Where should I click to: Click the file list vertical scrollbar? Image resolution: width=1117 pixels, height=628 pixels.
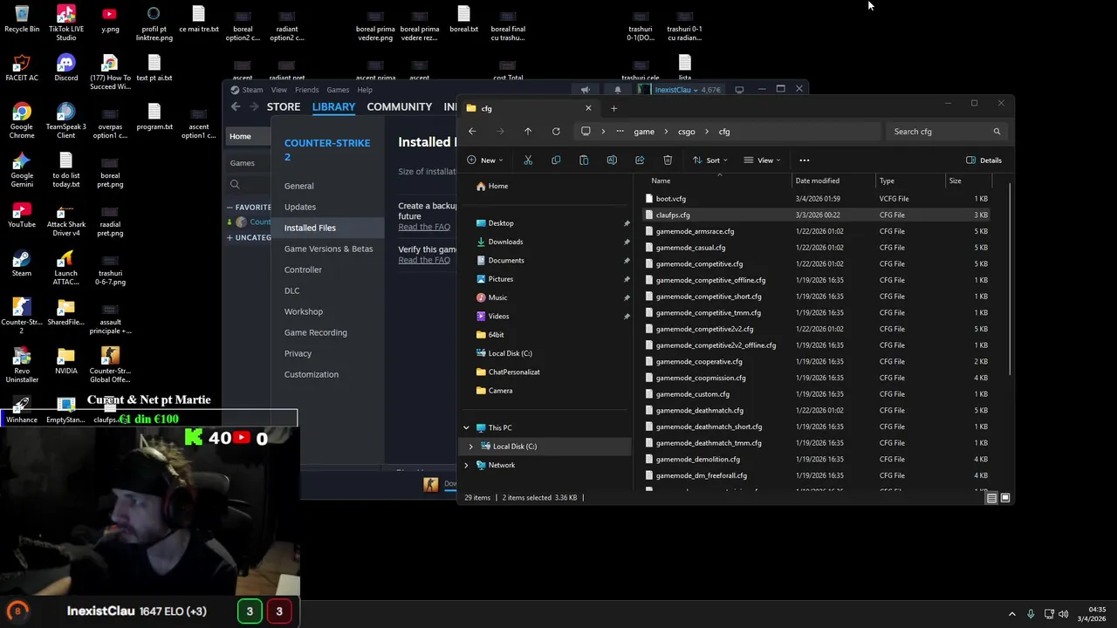click(x=1011, y=279)
